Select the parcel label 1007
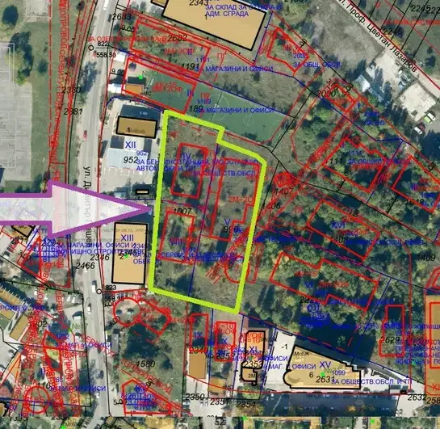Image resolution: width=440 pixels, height=429 pixels. [182, 212]
